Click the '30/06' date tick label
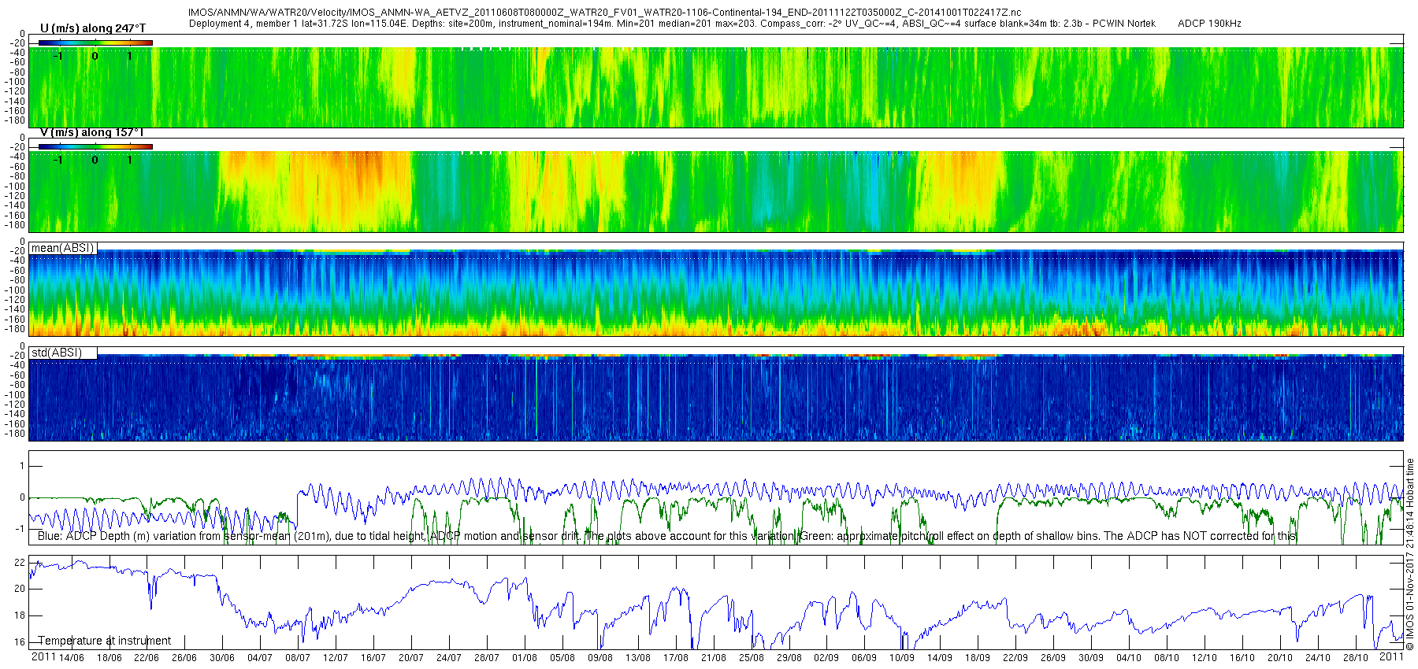 222,658
